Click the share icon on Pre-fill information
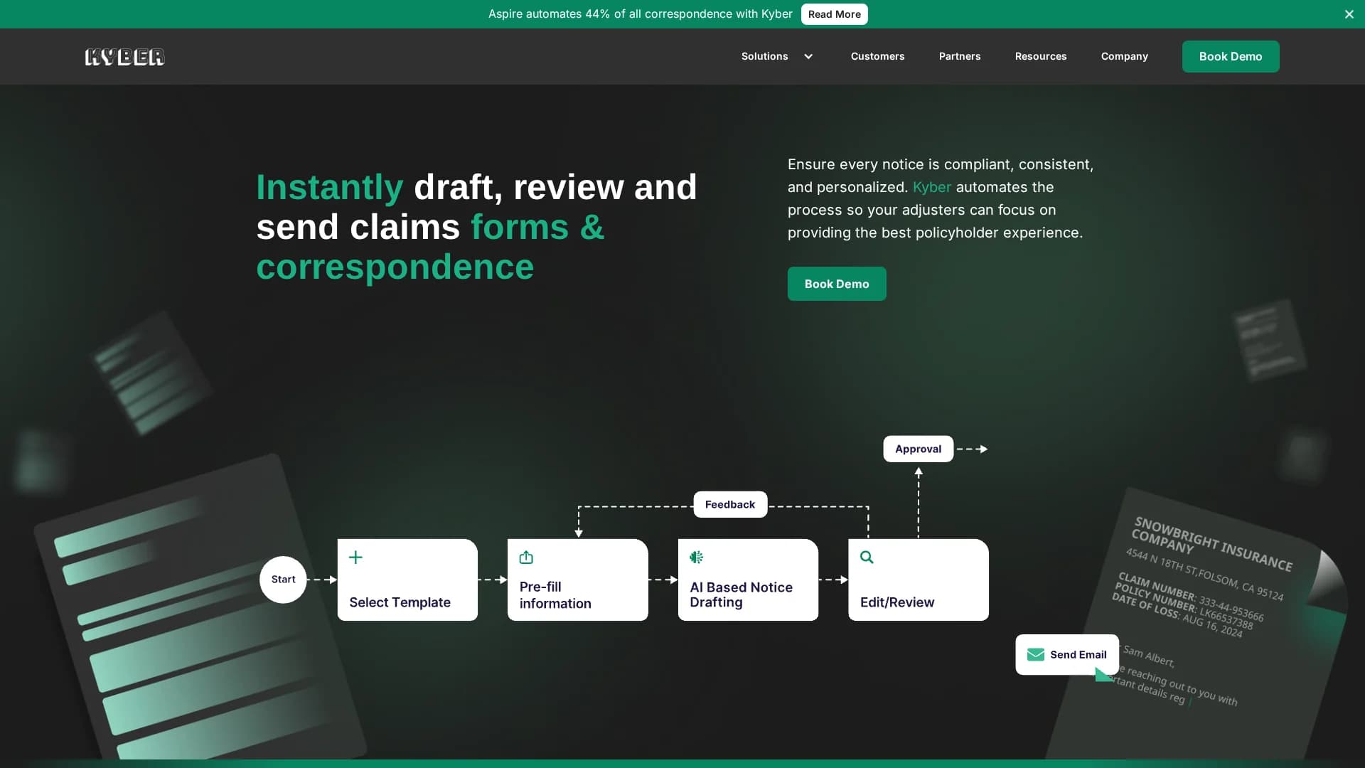The width and height of the screenshot is (1365, 768). pos(526,558)
